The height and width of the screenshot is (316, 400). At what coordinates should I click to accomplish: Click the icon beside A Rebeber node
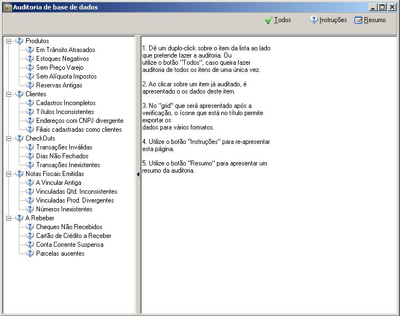(x=19, y=218)
